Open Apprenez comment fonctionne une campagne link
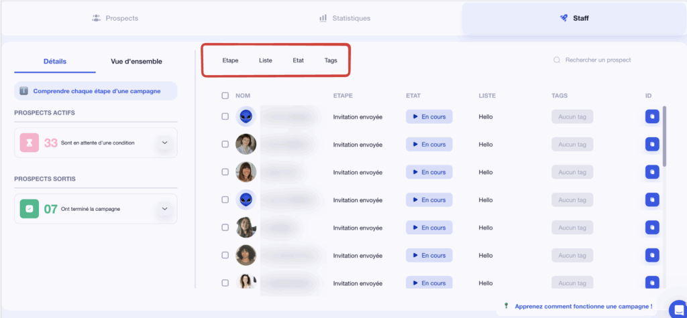Image resolution: width=687 pixels, height=318 pixels. [582, 306]
